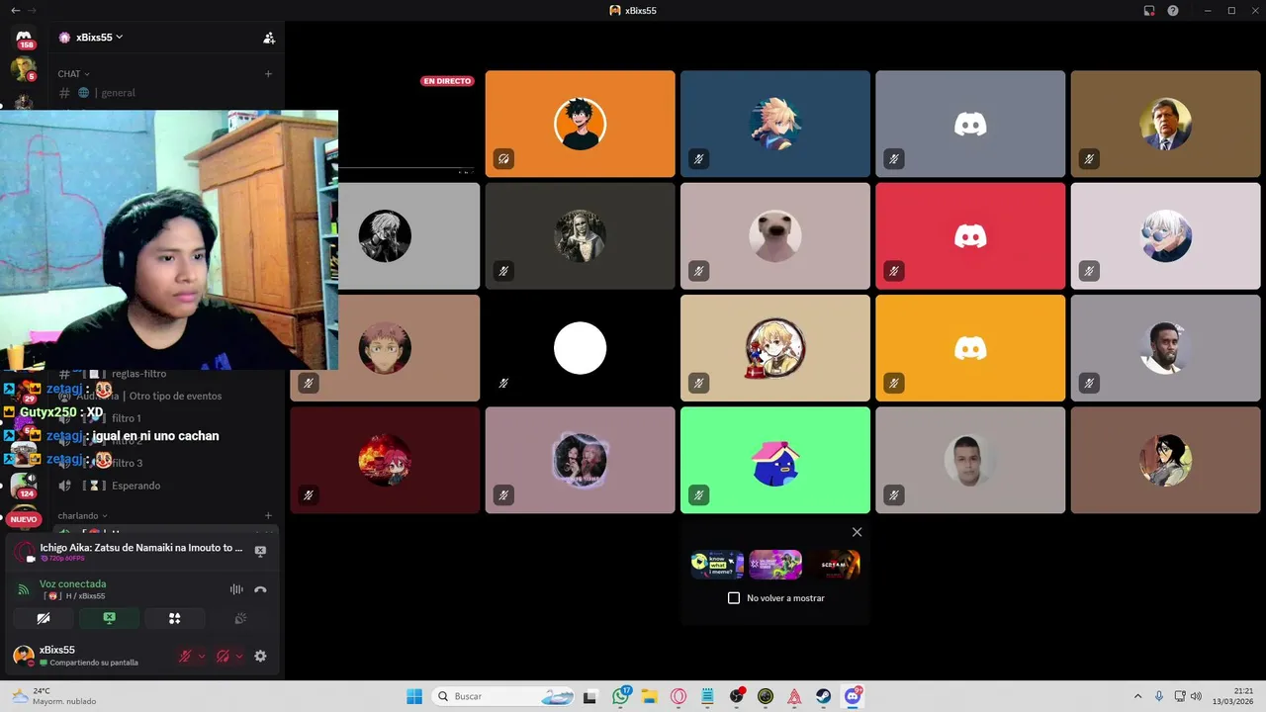Disconnect from the voice call
Viewport: 1266px width, 712px height.
click(260, 589)
